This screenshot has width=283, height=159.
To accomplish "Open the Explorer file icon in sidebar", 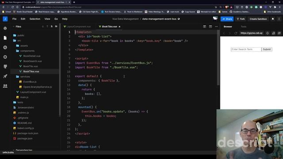I will coord(5,38).
